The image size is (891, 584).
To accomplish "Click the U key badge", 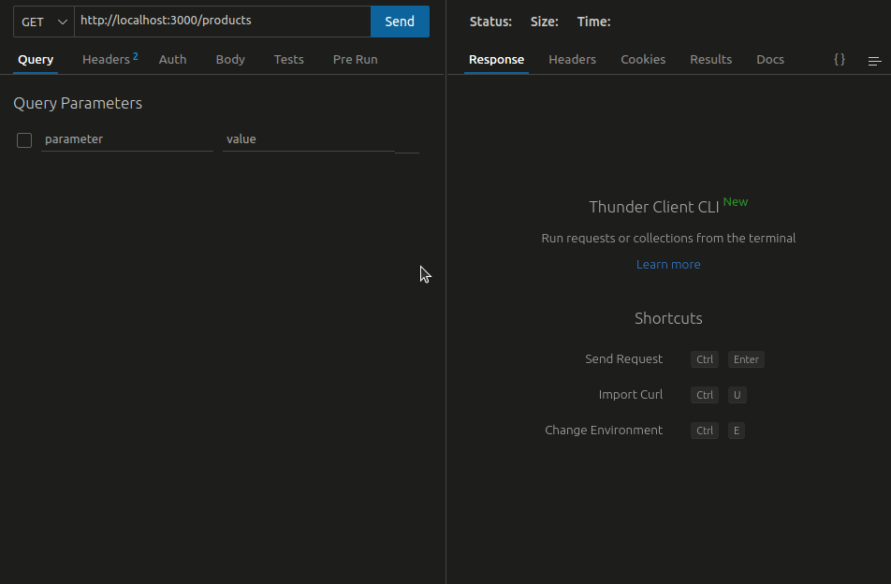I will [x=737, y=395].
